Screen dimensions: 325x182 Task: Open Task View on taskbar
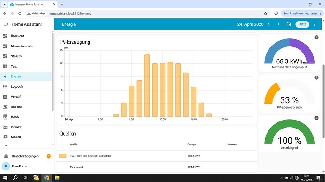(25, 178)
